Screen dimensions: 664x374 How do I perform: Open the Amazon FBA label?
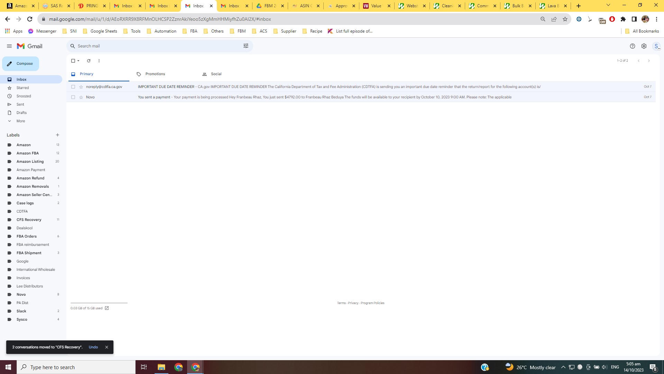28,153
